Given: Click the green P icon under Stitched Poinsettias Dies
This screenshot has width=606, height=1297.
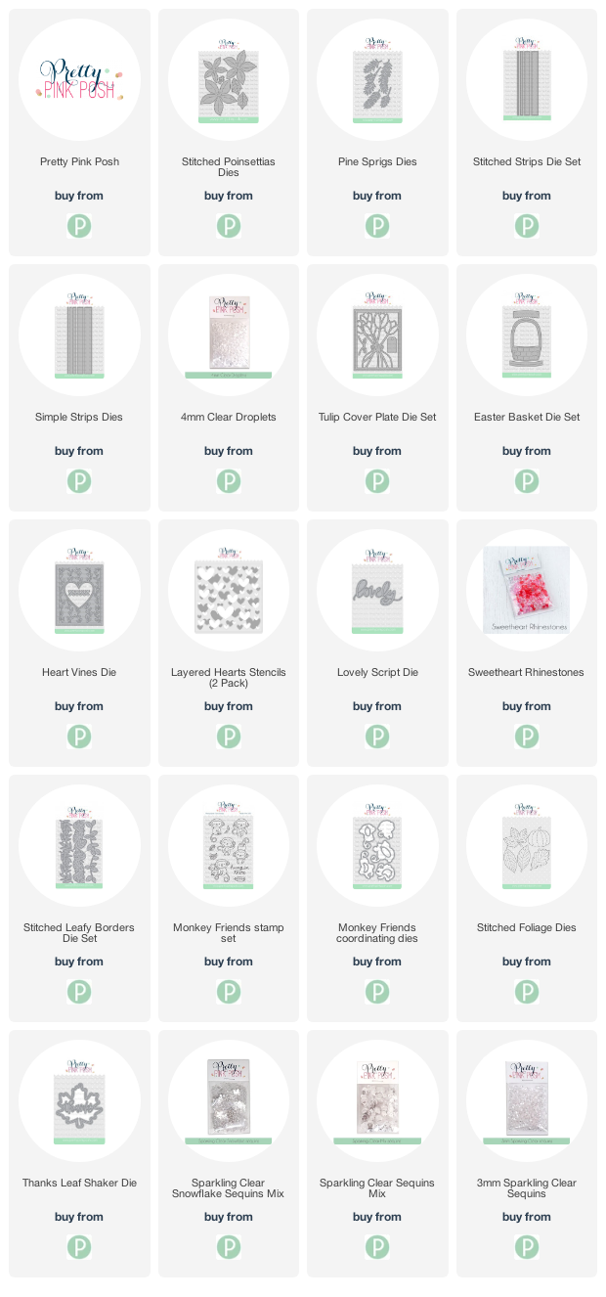Looking at the screenshot, I should point(229,227).
